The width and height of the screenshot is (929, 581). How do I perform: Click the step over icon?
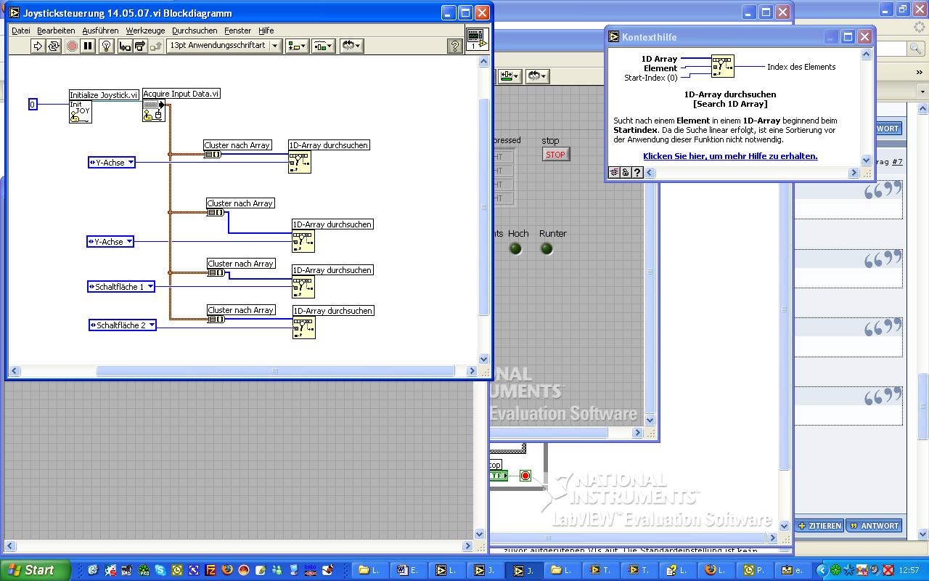coord(140,46)
